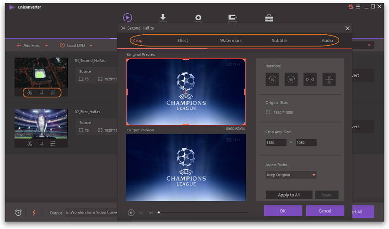Switch to the Audio tab

pos(327,40)
